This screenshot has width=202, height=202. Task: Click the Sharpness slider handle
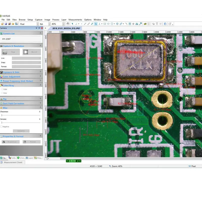coord(2,115)
